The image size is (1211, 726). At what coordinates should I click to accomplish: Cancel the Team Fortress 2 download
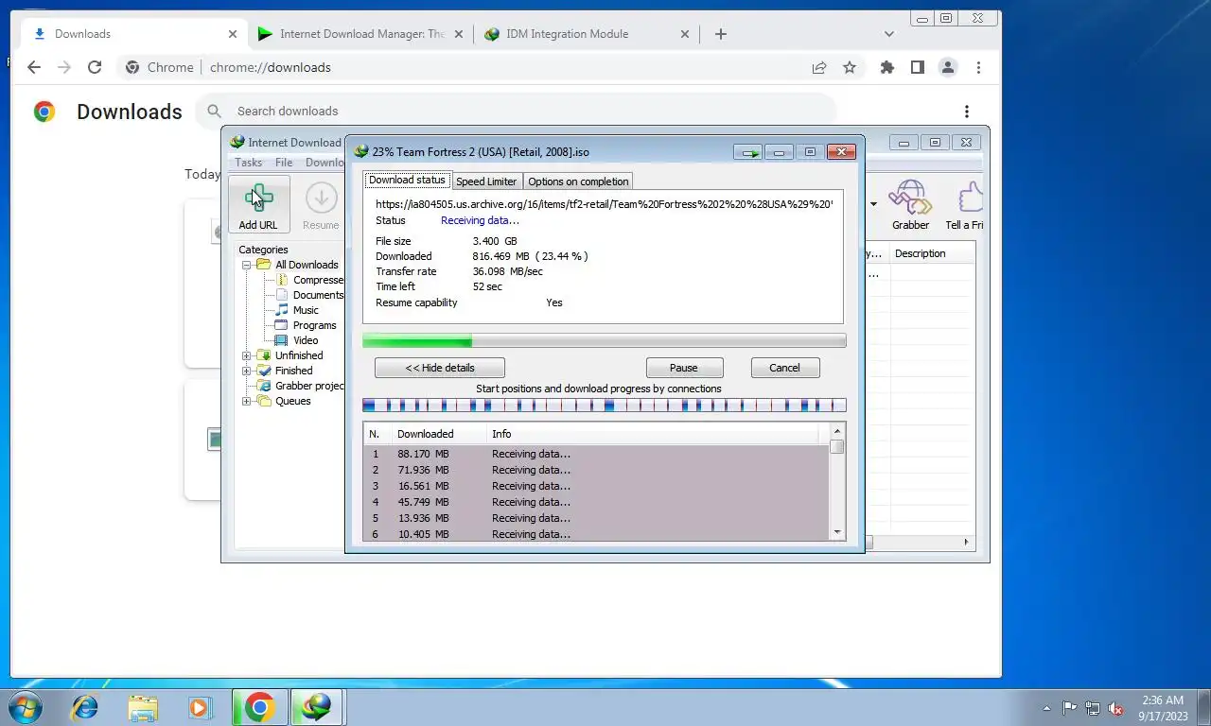click(x=785, y=368)
